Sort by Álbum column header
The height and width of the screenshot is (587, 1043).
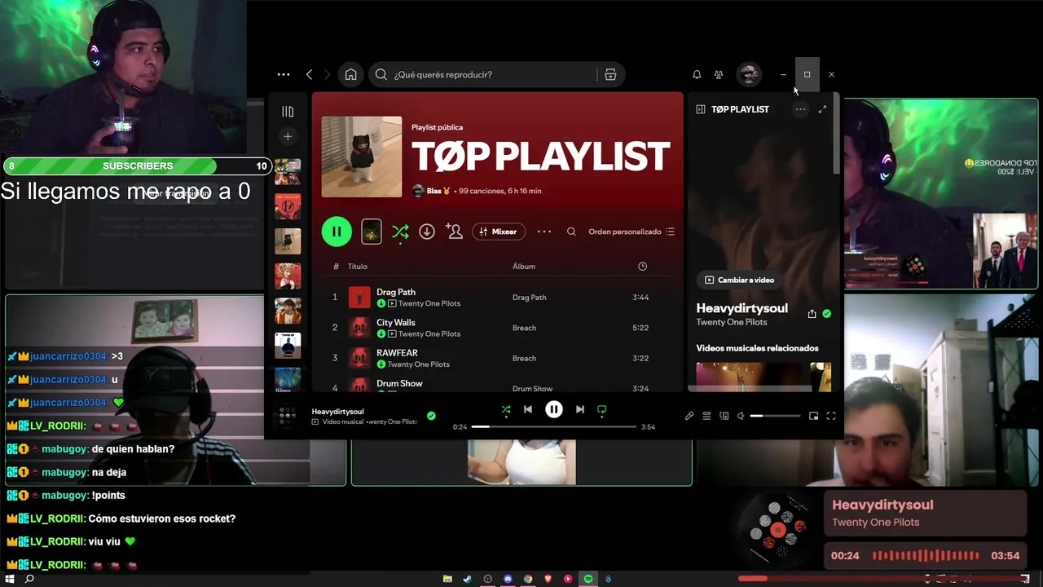click(524, 267)
